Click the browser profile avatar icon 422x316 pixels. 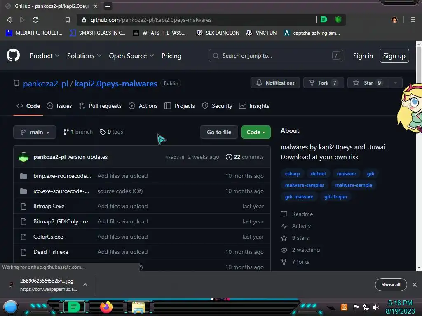[394, 20]
